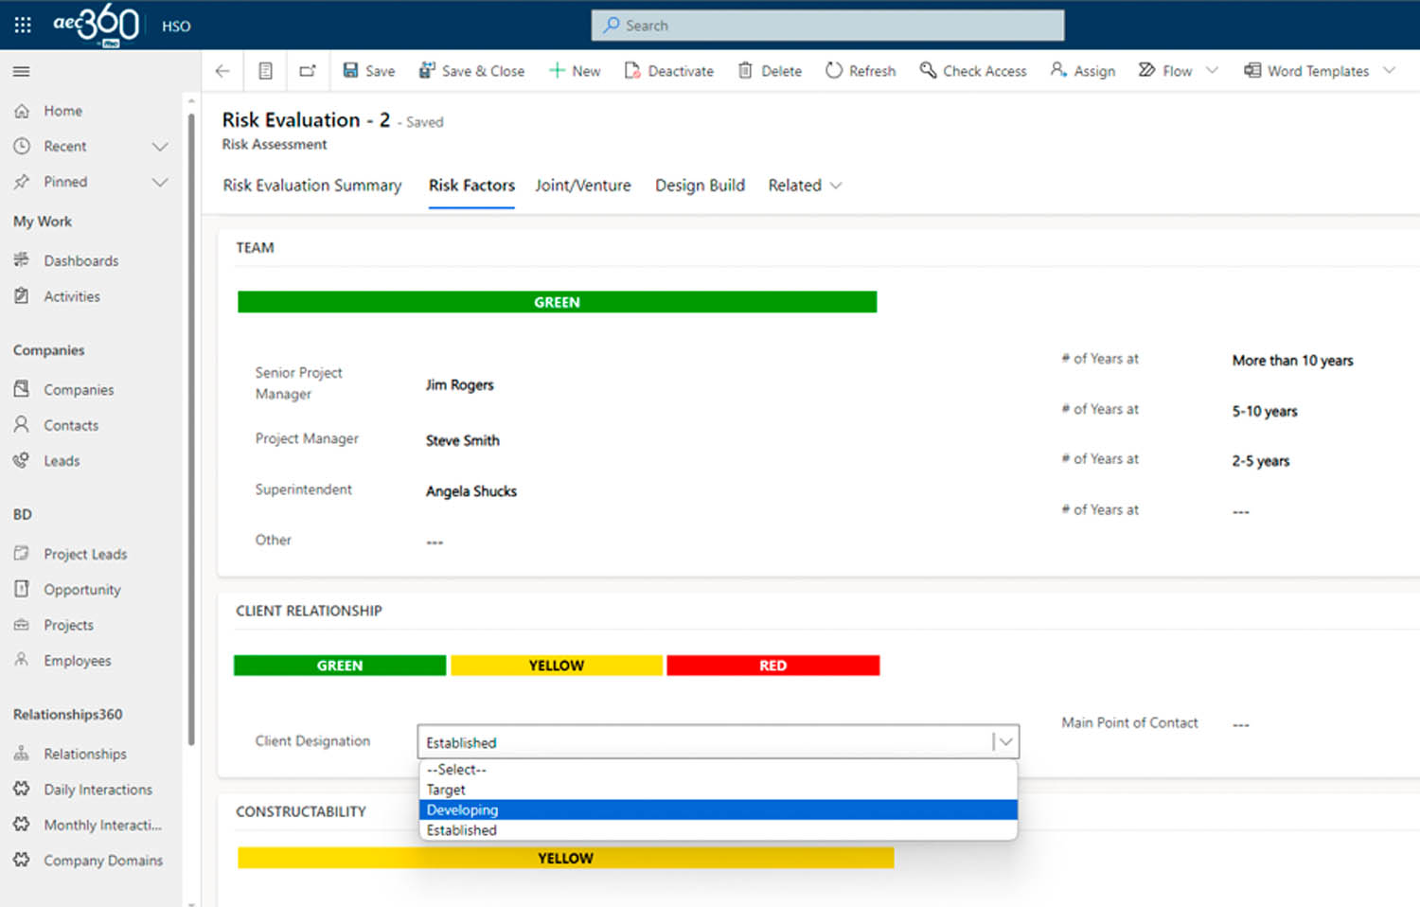This screenshot has height=907, width=1420.
Task: Expand the Pinned section chevron
Action: point(160,182)
